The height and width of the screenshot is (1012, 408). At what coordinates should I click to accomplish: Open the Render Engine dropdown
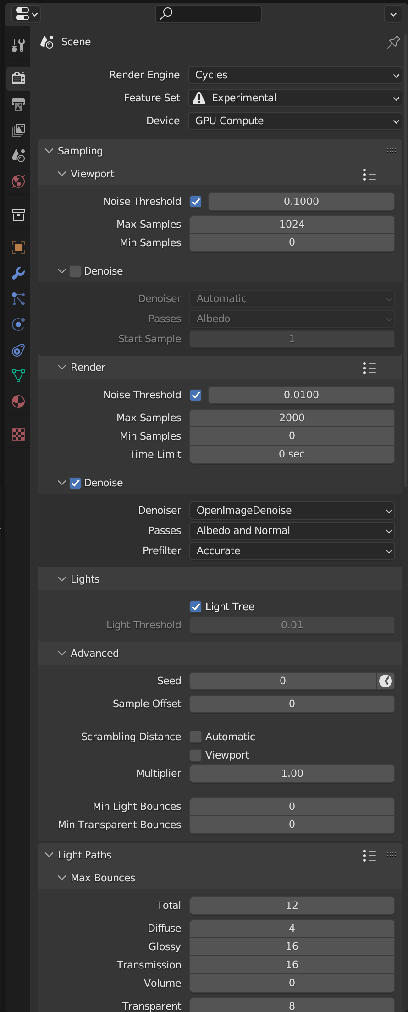point(295,75)
